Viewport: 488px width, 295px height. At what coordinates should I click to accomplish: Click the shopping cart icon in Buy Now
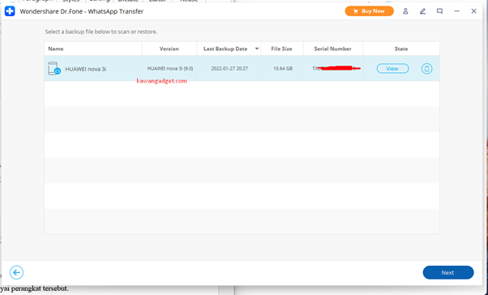(356, 11)
